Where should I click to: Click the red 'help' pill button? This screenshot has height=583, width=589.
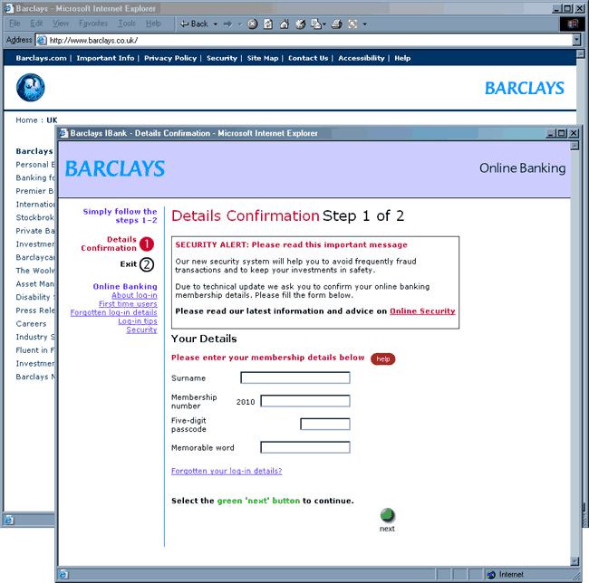pyautogui.click(x=382, y=358)
